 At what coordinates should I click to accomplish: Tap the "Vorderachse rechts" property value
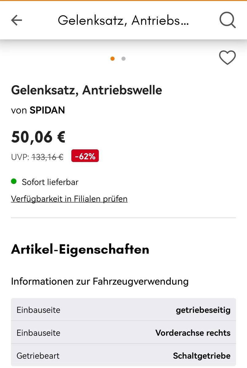(193, 333)
